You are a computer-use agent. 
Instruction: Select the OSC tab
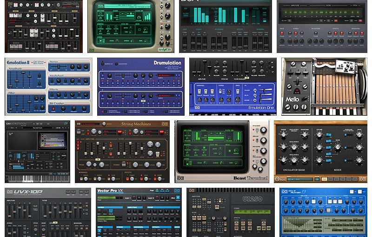(324, 179)
